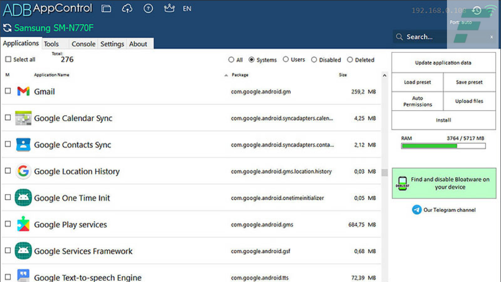This screenshot has width=501, height=282.
Task: Click the Telegram logo icon
Action: click(x=417, y=210)
